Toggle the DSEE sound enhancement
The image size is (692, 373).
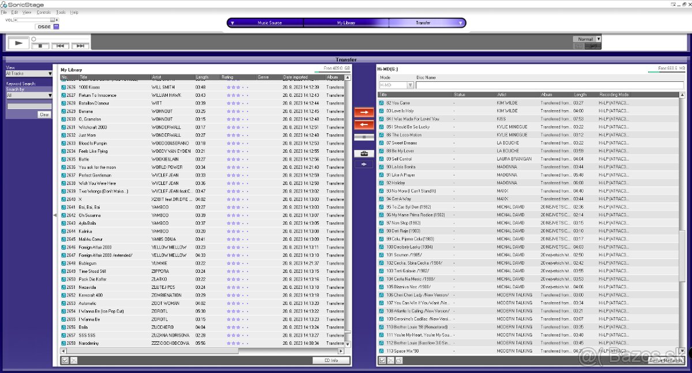click(x=56, y=27)
